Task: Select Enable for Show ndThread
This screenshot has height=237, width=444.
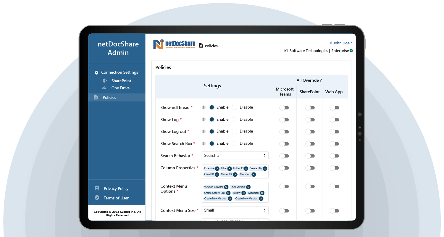Action: pyautogui.click(x=211, y=107)
